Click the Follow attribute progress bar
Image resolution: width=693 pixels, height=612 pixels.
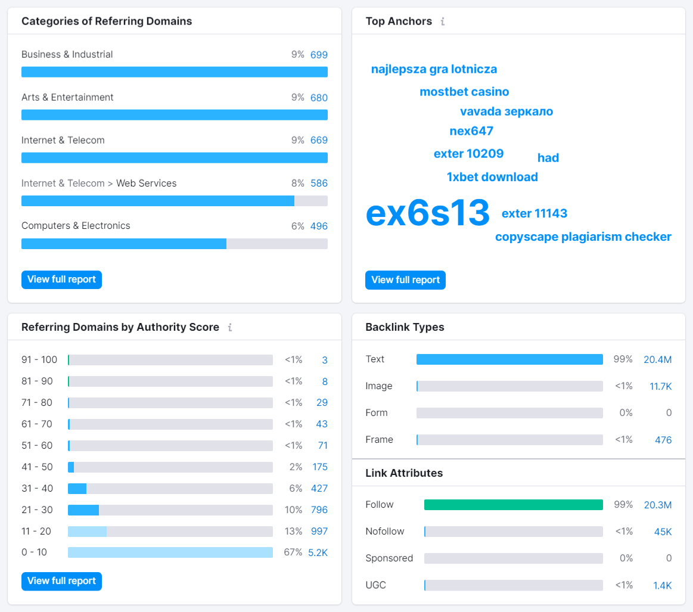coord(513,504)
